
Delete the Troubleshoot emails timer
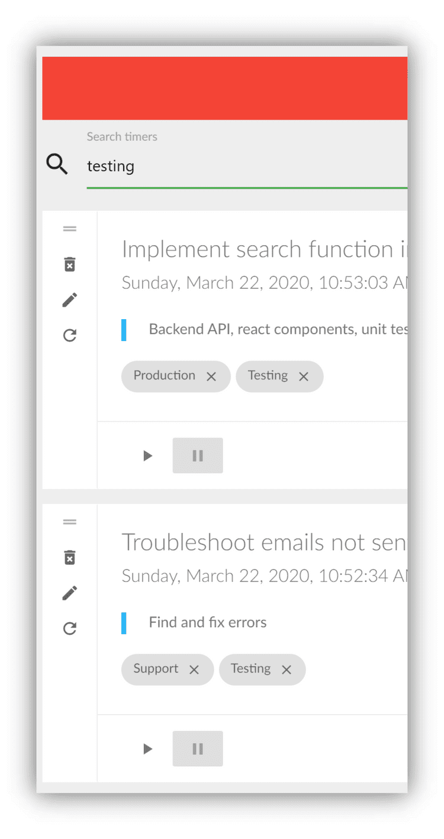tap(69, 557)
